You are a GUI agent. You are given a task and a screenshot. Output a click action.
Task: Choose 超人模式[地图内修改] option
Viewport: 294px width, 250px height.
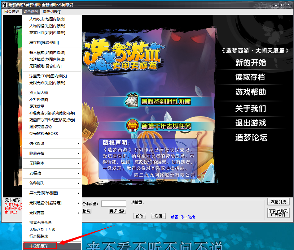tap(52, 53)
